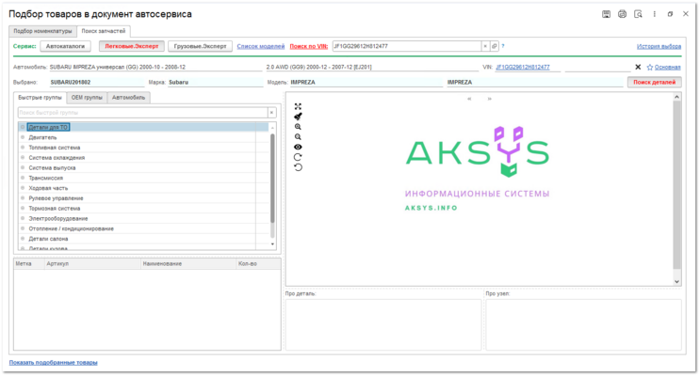
Task: Sort by Артикул column header
Action: click(92, 264)
